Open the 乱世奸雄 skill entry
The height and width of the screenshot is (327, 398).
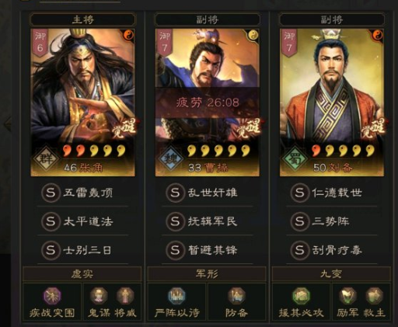208,193
